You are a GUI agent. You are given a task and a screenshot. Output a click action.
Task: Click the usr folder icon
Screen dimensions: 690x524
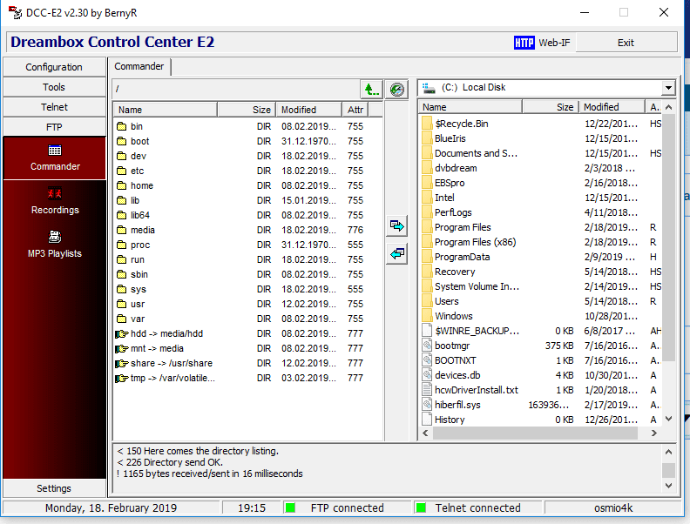point(122,304)
